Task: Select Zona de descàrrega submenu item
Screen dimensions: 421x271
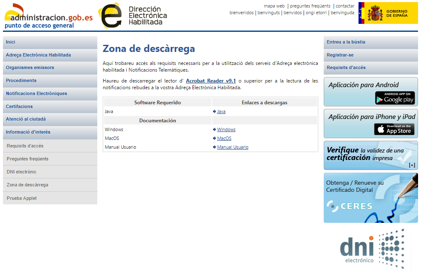Action: (x=50, y=185)
